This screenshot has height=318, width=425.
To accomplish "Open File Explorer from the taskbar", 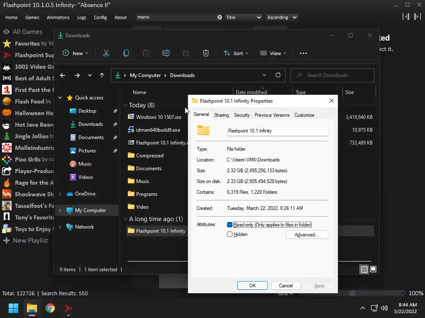I will pos(32,308).
